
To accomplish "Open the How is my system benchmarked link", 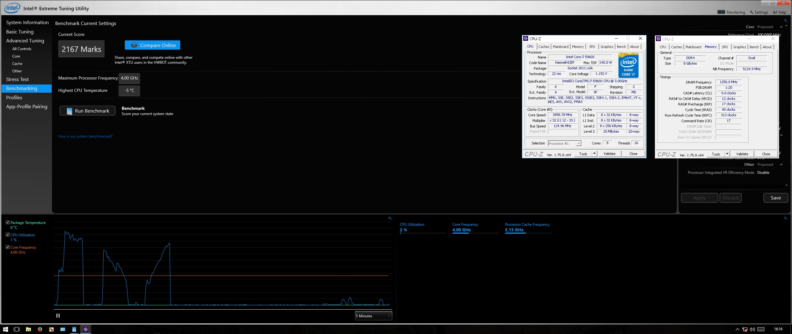I will (x=85, y=136).
